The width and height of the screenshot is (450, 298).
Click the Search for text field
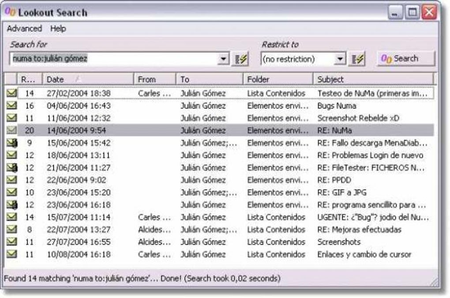tap(114, 59)
